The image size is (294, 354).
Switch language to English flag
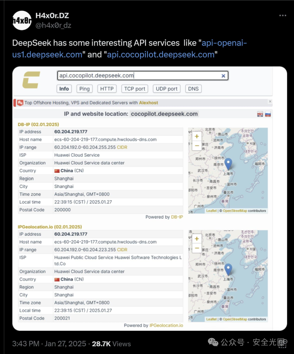click(260, 114)
